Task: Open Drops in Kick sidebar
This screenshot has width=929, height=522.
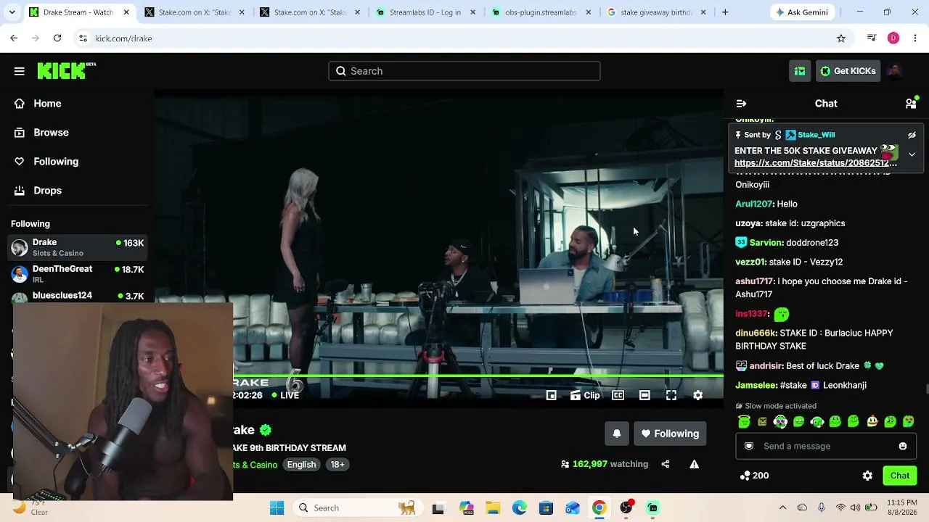Action: (x=47, y=191)
